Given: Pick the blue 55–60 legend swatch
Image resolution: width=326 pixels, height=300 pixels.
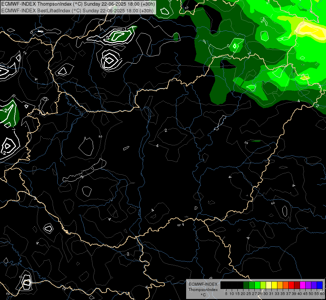Looking at the screenshot, I should 320,285.
